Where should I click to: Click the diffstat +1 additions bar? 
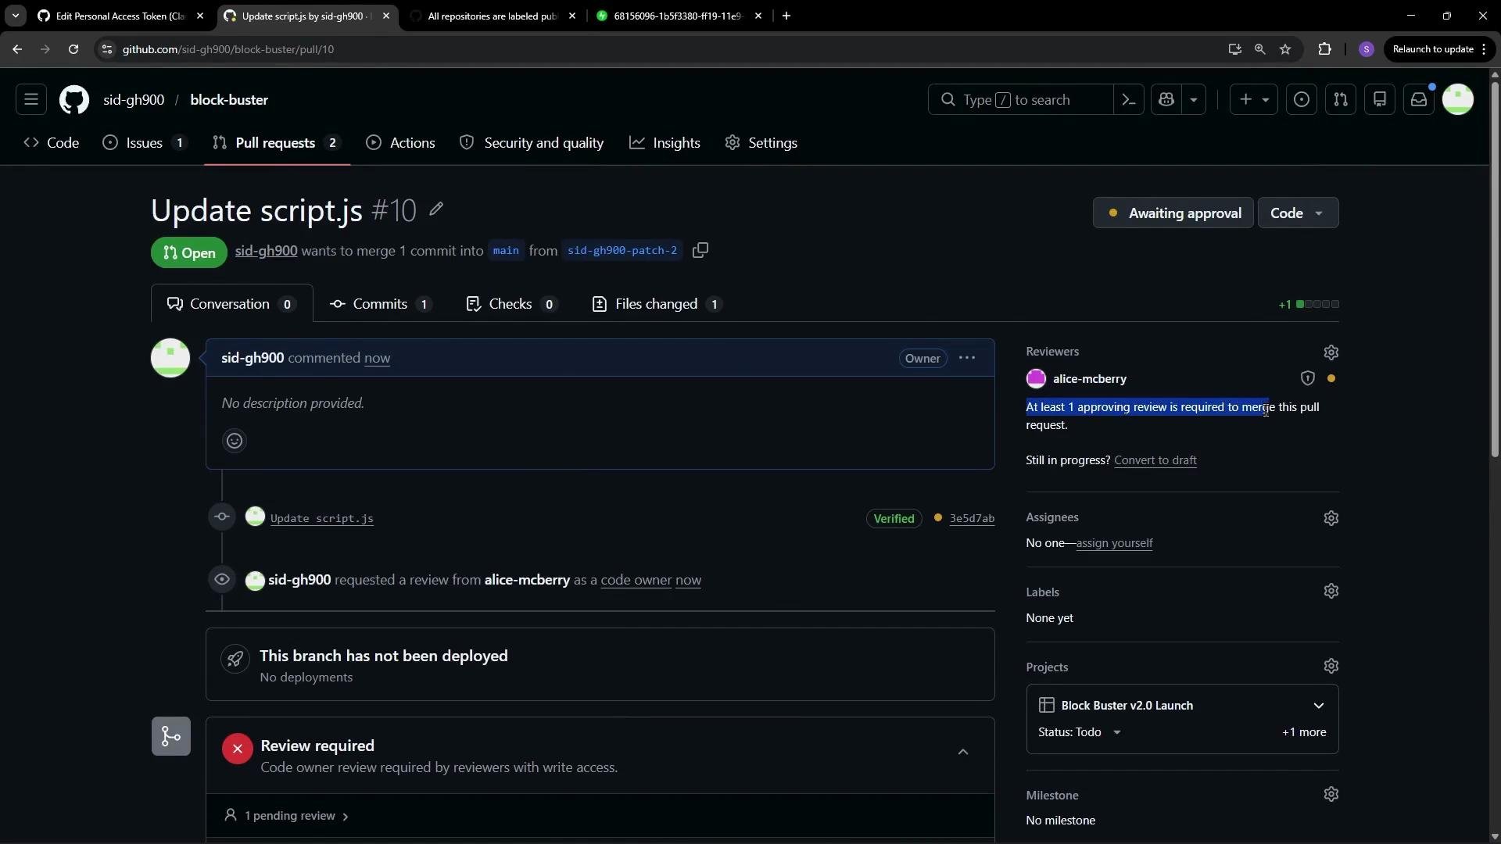coord(1309,304)
